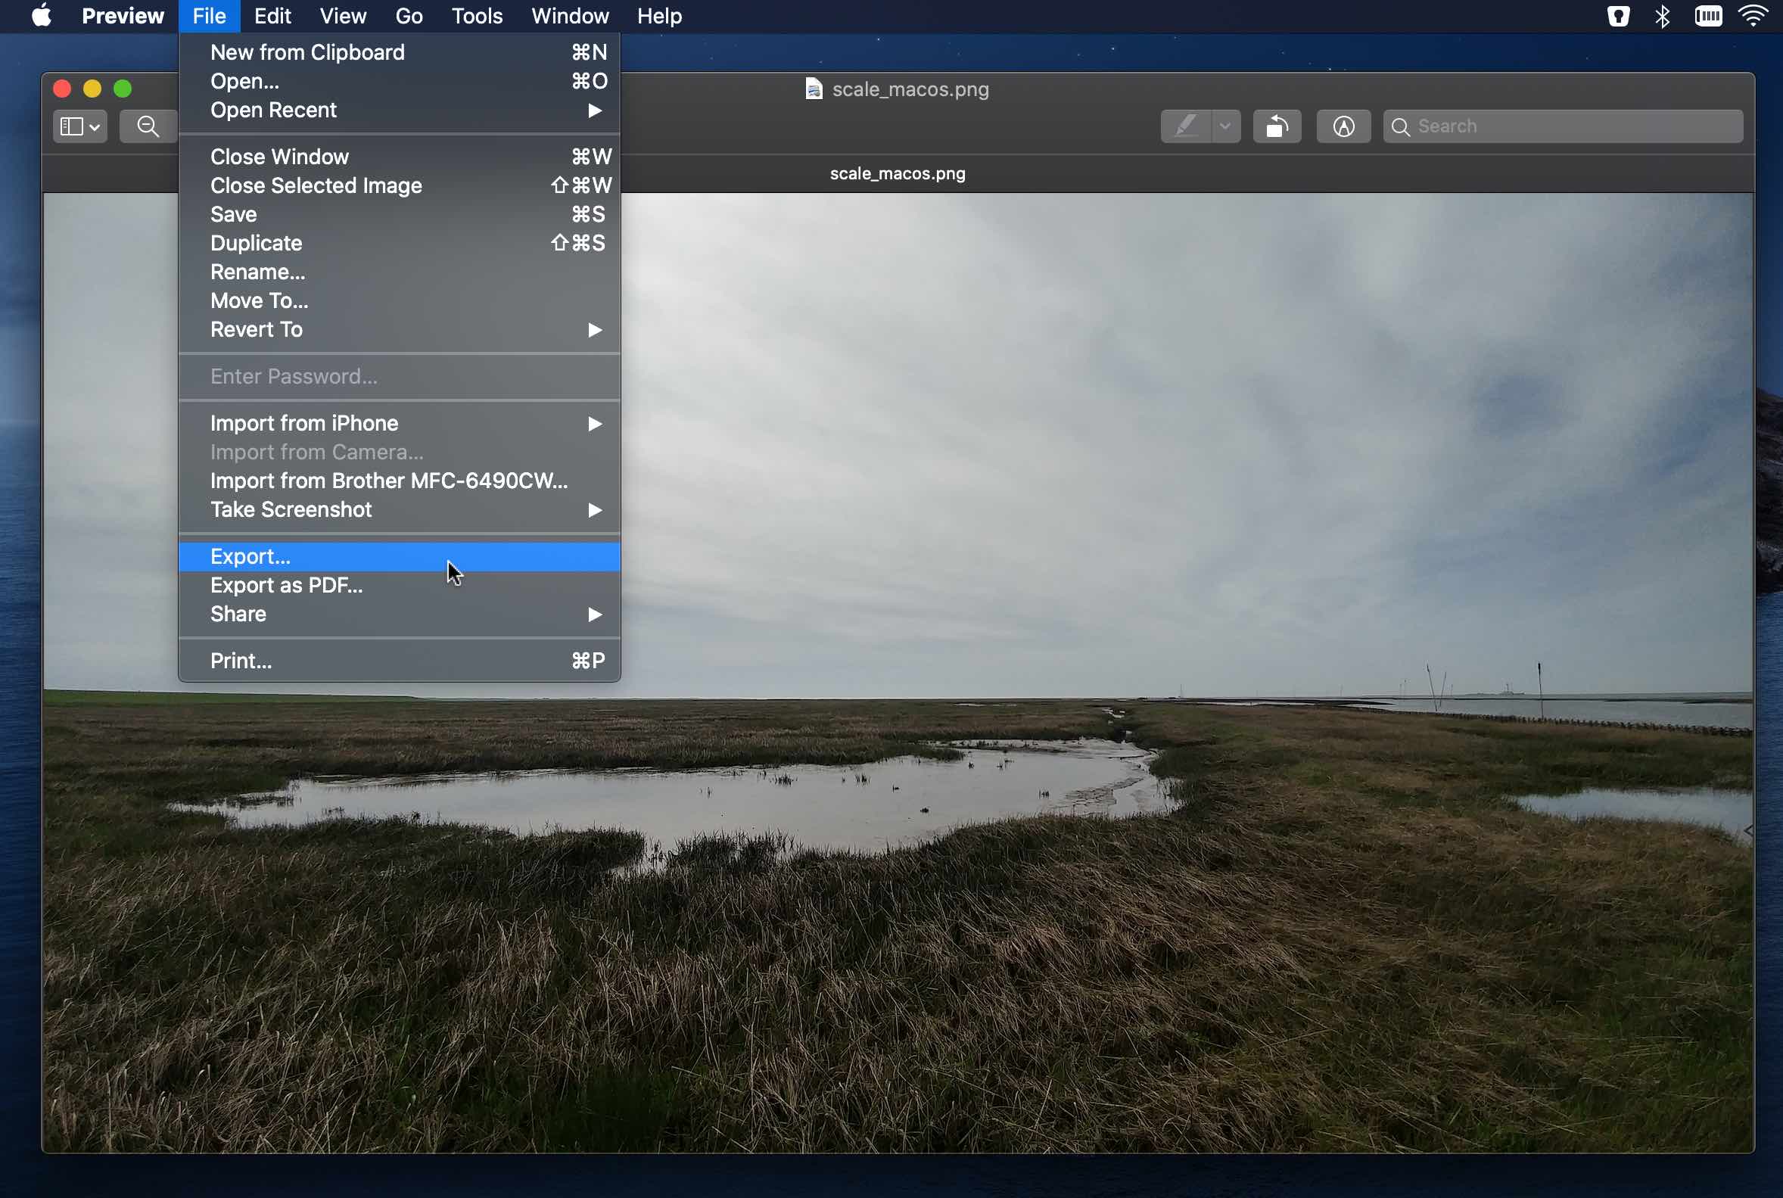Click the Rename... file option
This screenshot has width=1783, height=1198.
257,272
